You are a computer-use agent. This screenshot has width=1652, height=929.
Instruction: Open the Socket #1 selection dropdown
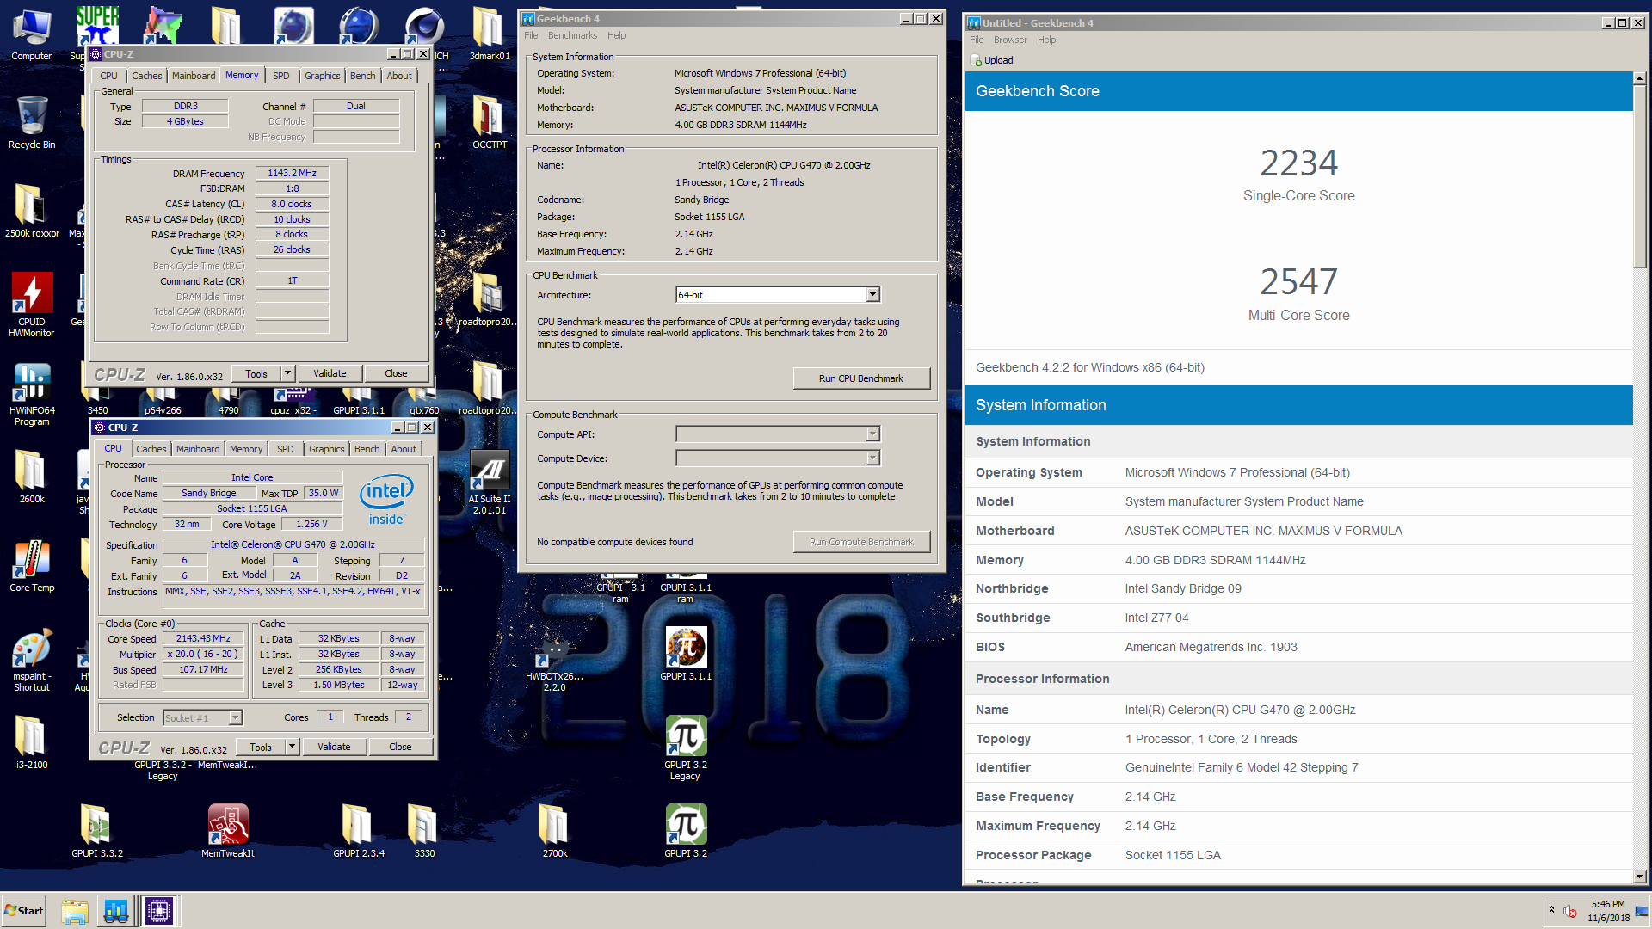point(235,717)
